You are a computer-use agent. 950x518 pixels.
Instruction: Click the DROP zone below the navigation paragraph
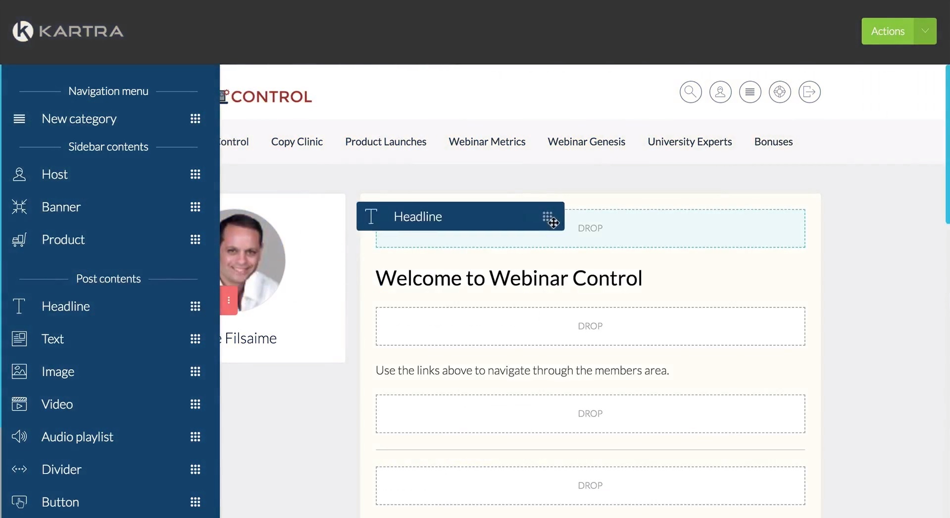click(590, 414)
